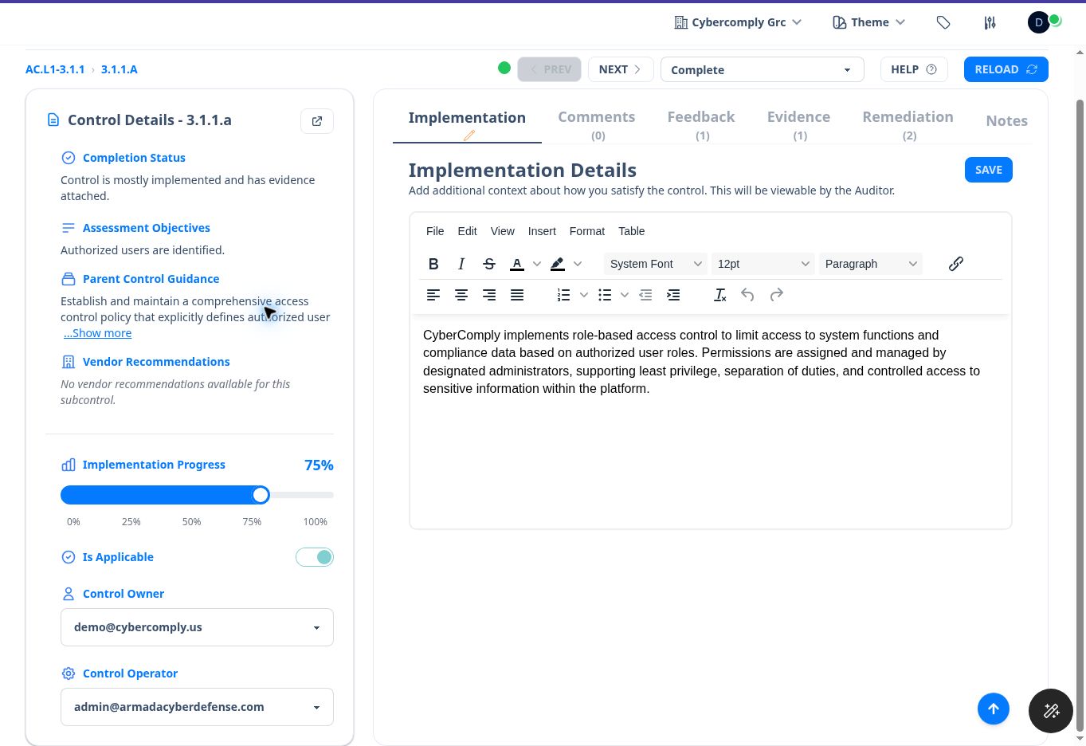Open the editor Insert menu
1086x746 pixels.
542,231
